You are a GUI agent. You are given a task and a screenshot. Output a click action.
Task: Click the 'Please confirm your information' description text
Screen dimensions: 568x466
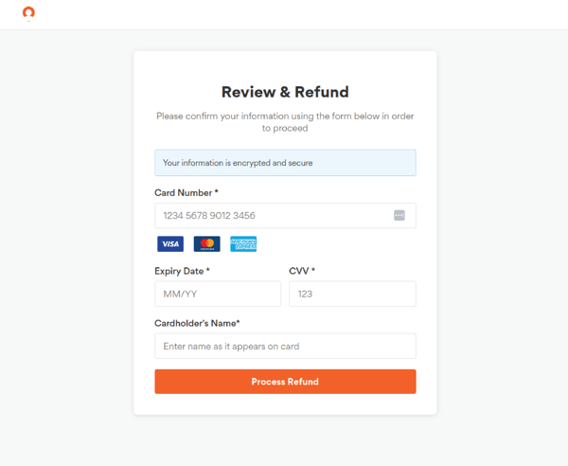click(285, 122)
